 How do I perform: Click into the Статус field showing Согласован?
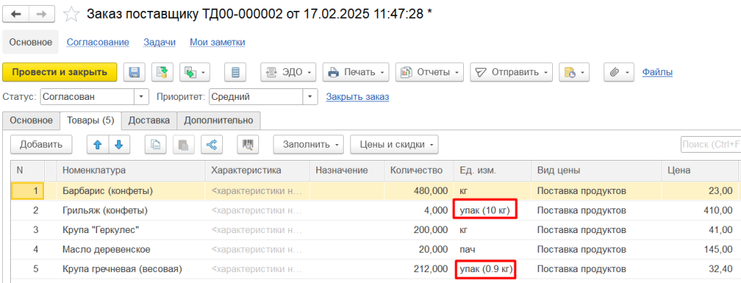pyautogui.click(x=88, y=97)
